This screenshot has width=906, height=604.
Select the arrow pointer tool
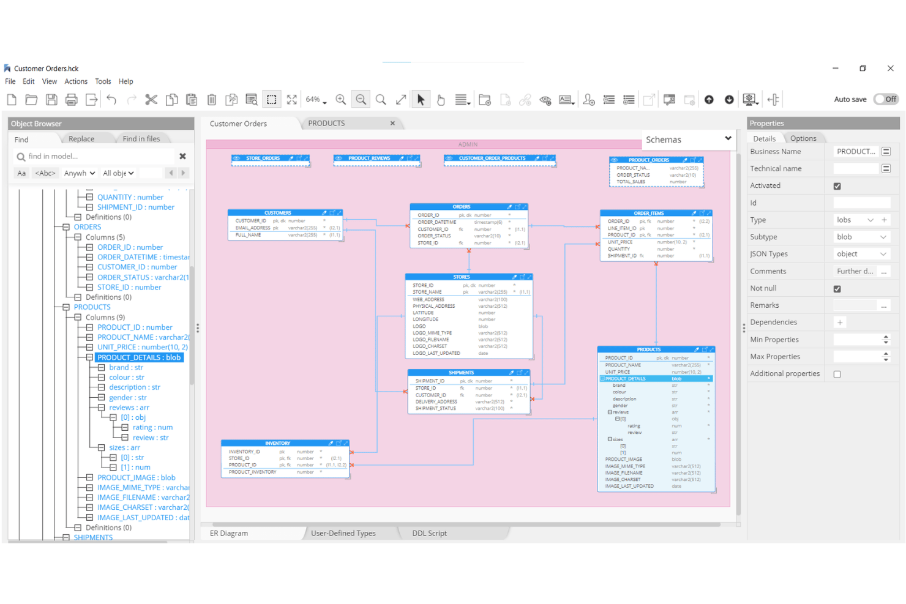421,100
